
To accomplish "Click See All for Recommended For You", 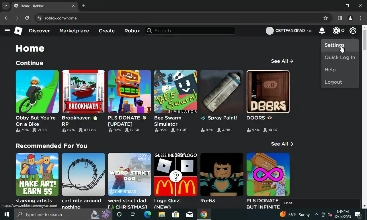I will pos(282,144).
